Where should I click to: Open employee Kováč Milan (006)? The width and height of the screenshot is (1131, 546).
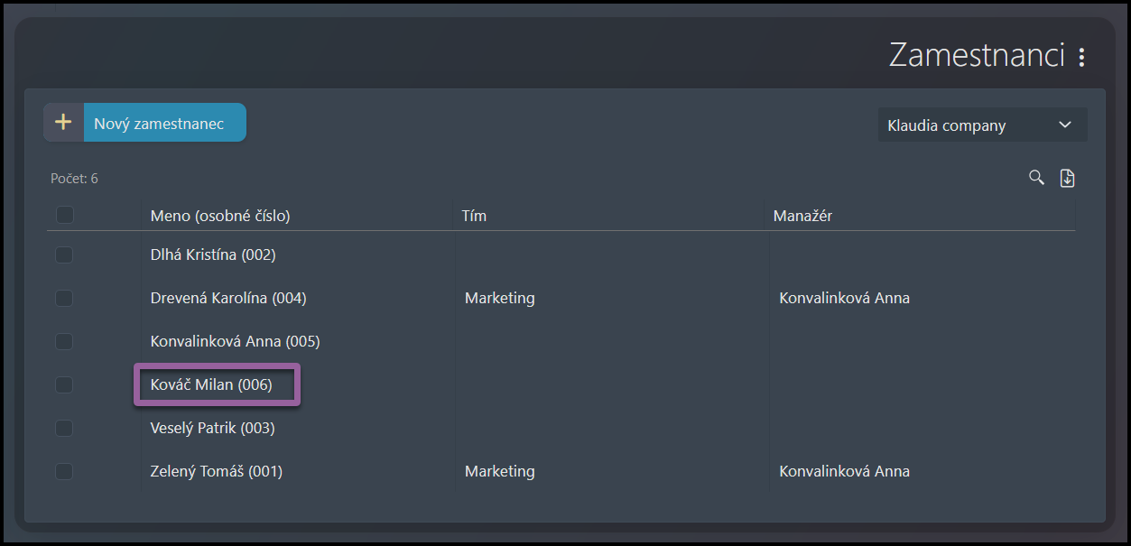pyautogui.click(x=211, y=385)
